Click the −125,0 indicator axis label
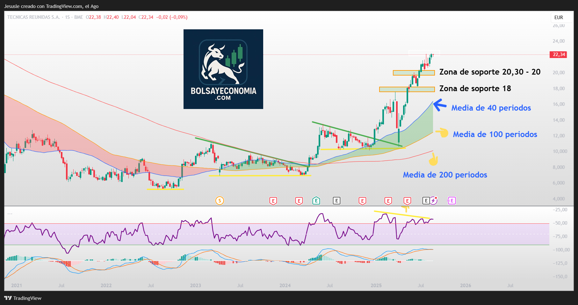This screenshot has width=578, height=305. tap(560, 263)
